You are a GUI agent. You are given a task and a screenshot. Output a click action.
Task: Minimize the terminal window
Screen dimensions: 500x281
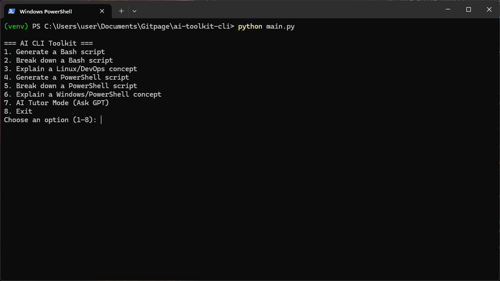coord(448,9)
